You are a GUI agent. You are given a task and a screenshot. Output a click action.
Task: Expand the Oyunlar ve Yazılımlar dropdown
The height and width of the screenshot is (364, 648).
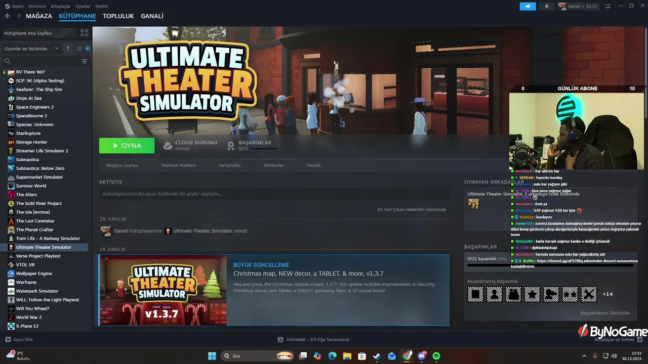tap(32, 49)
